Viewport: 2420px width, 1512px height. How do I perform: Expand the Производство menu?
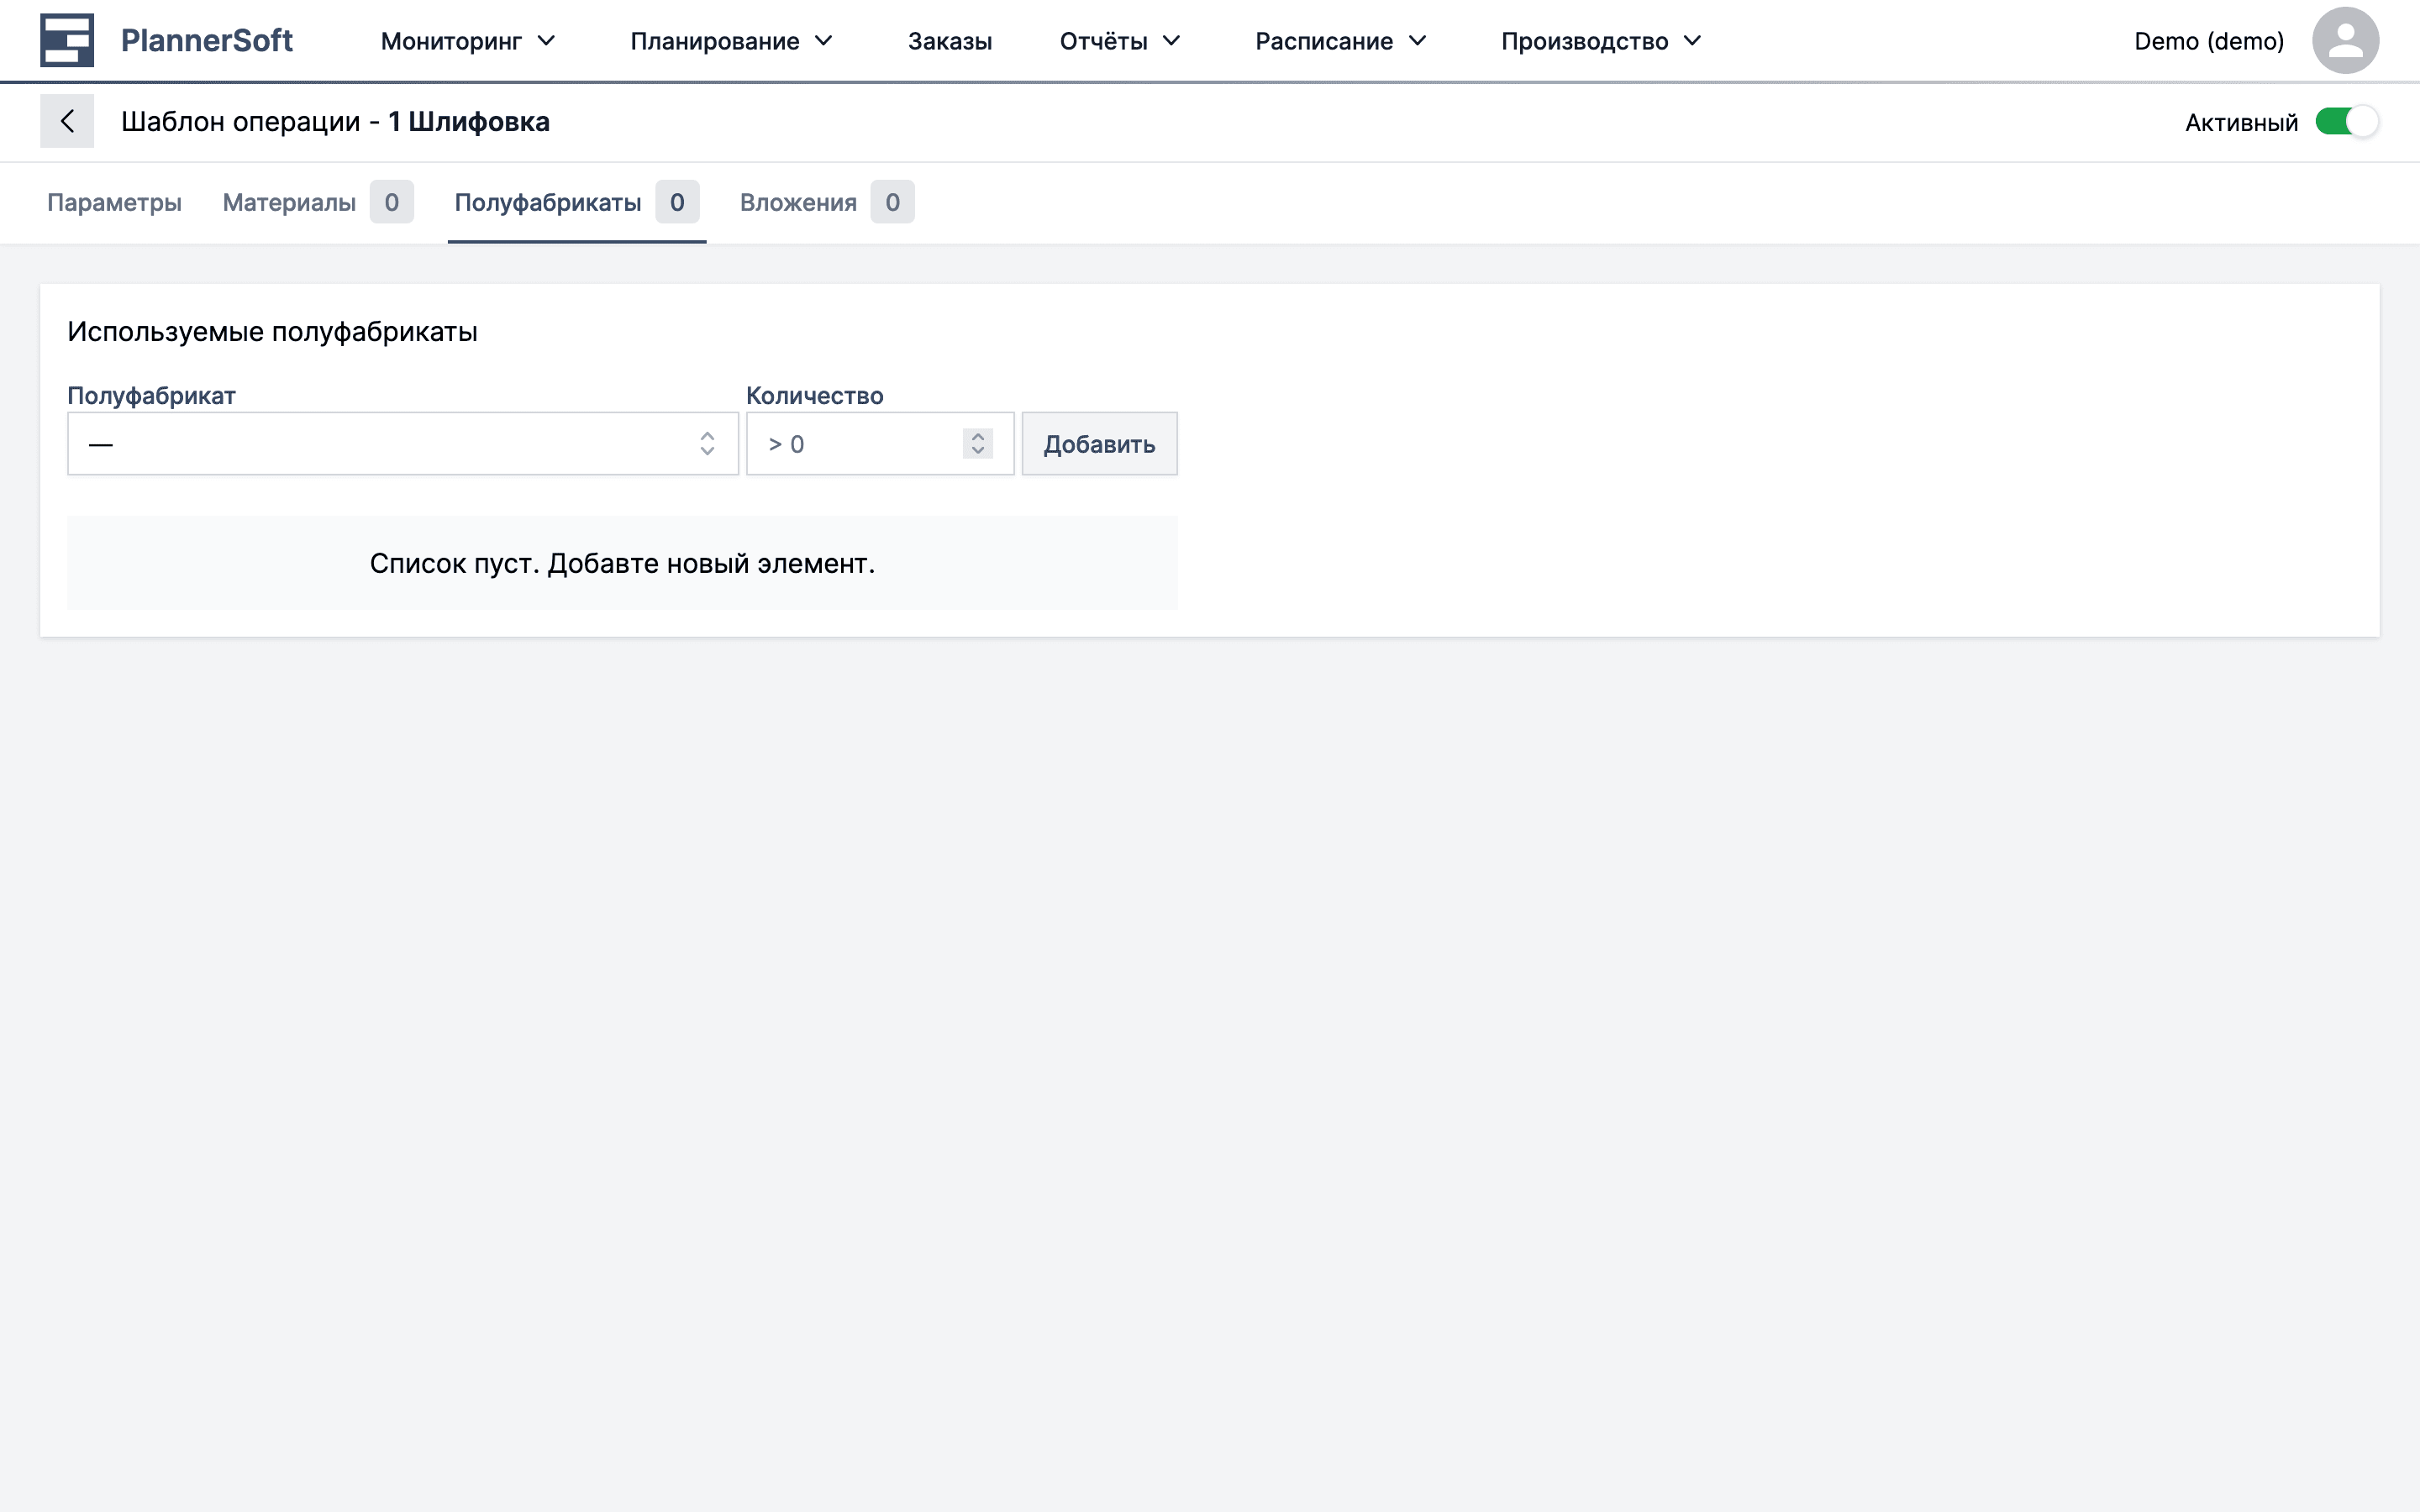pyautogui.click(x=1600, y=41)
